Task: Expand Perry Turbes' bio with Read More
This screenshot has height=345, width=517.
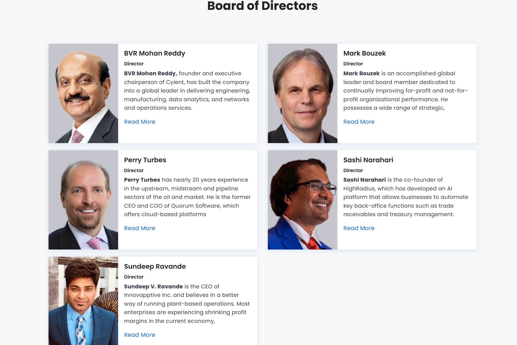Action: coord(140,228)
